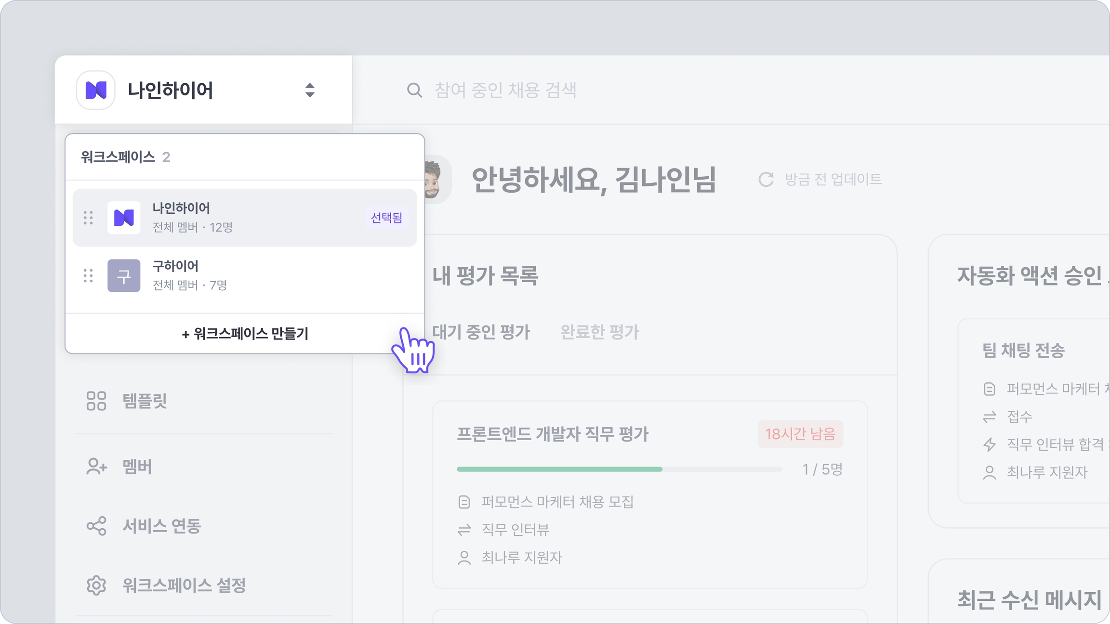The height and width of the screenshot is (624, 1110).
Task: Click the 방금 전 업데이트 text
Action: pos(833,179)
